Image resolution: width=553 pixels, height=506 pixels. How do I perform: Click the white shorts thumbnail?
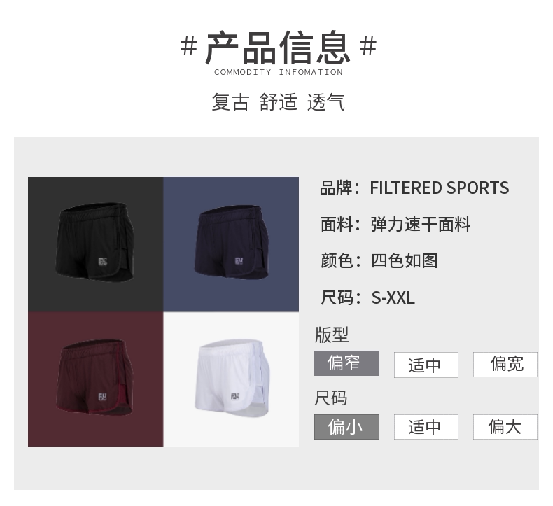point(231,379)
